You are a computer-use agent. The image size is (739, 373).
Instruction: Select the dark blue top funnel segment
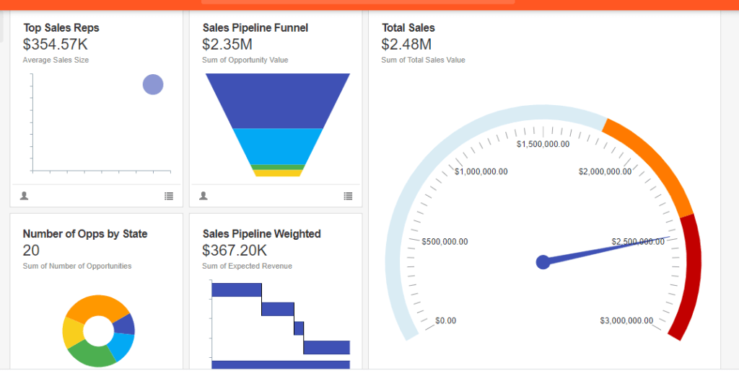(x=278, y=101)
